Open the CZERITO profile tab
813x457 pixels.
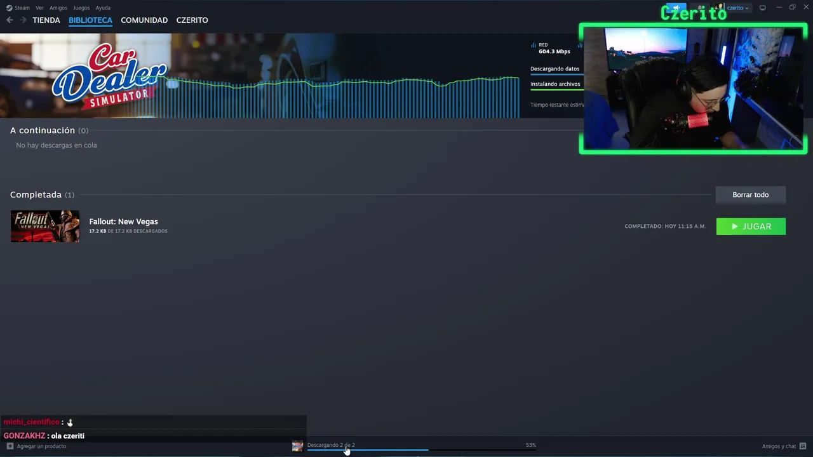point(192,20)
